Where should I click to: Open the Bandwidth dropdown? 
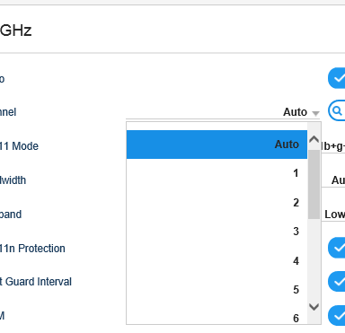(x=333, y=180)
